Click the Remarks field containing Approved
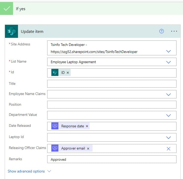Screen dimensions: 183x179 pos(112,159)
